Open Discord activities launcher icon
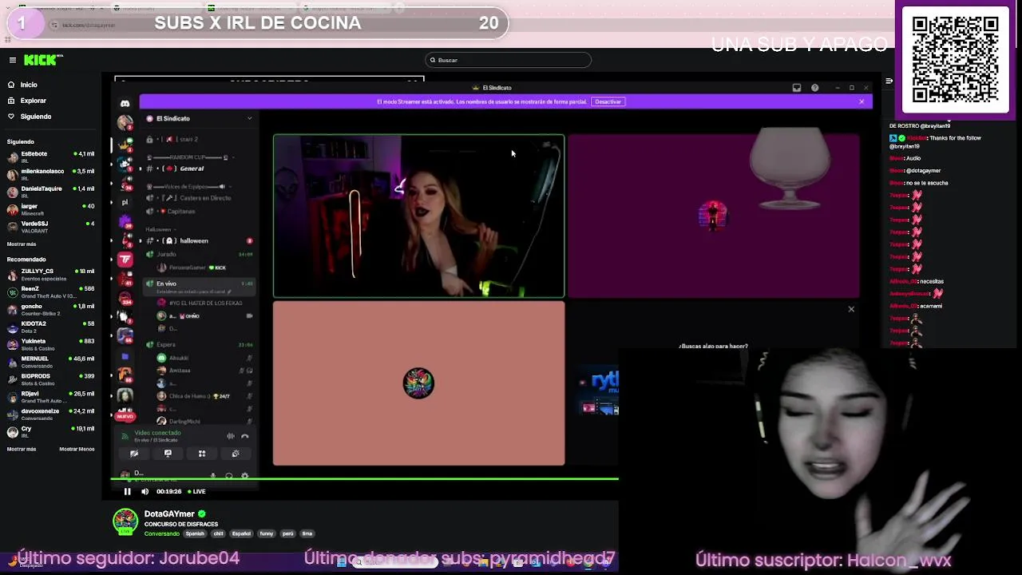Viewport: 1022px width, 575px height. click(x=202, y=454)
